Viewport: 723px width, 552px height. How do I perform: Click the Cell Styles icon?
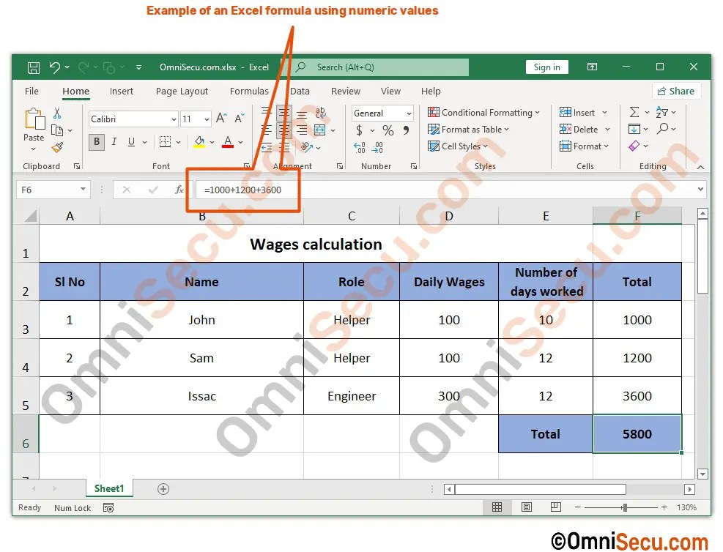click(x=459, y=146)
